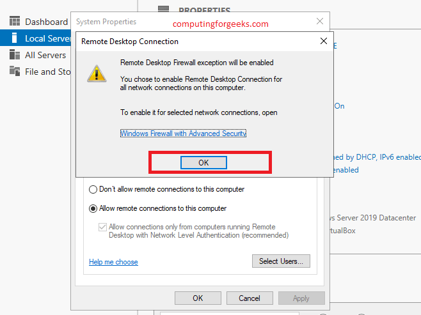Go to All Servers in the sidebar
421x315 pixels.
pyautogui.click(x=45, y=55)
